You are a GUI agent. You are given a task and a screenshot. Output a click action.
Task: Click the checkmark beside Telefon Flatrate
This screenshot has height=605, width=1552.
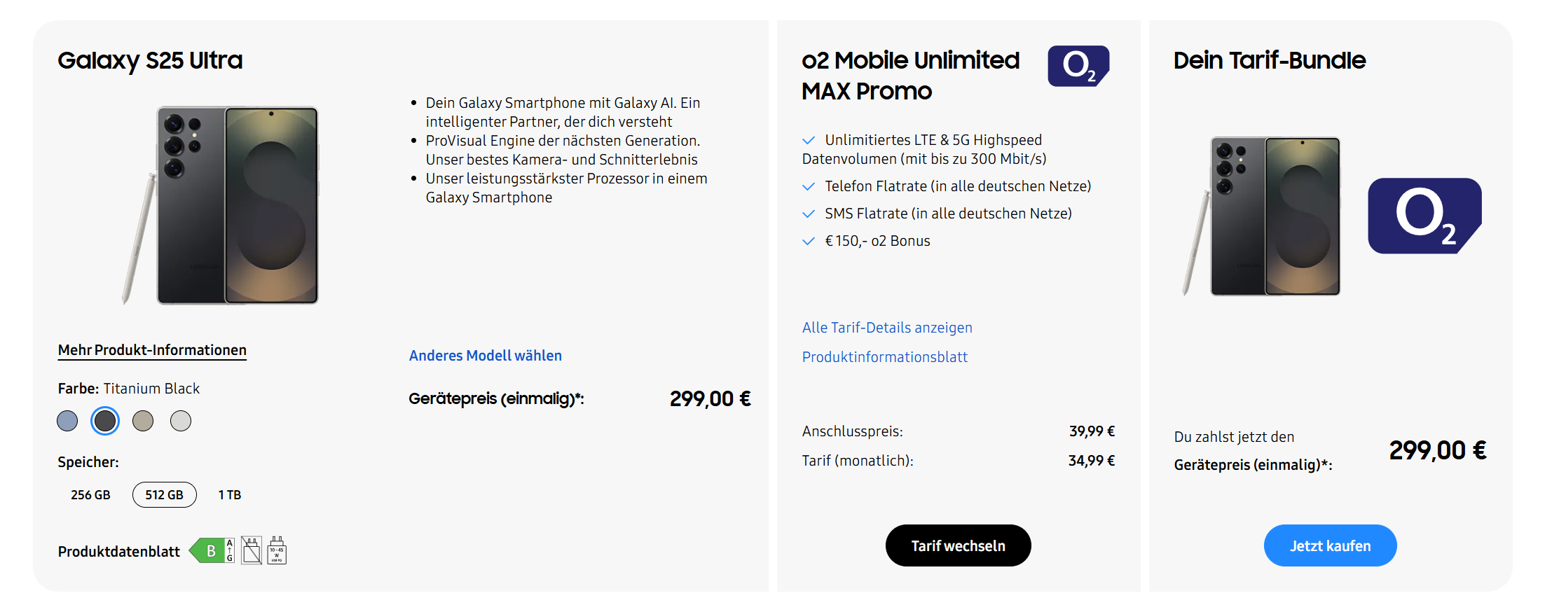pos(809,186)
